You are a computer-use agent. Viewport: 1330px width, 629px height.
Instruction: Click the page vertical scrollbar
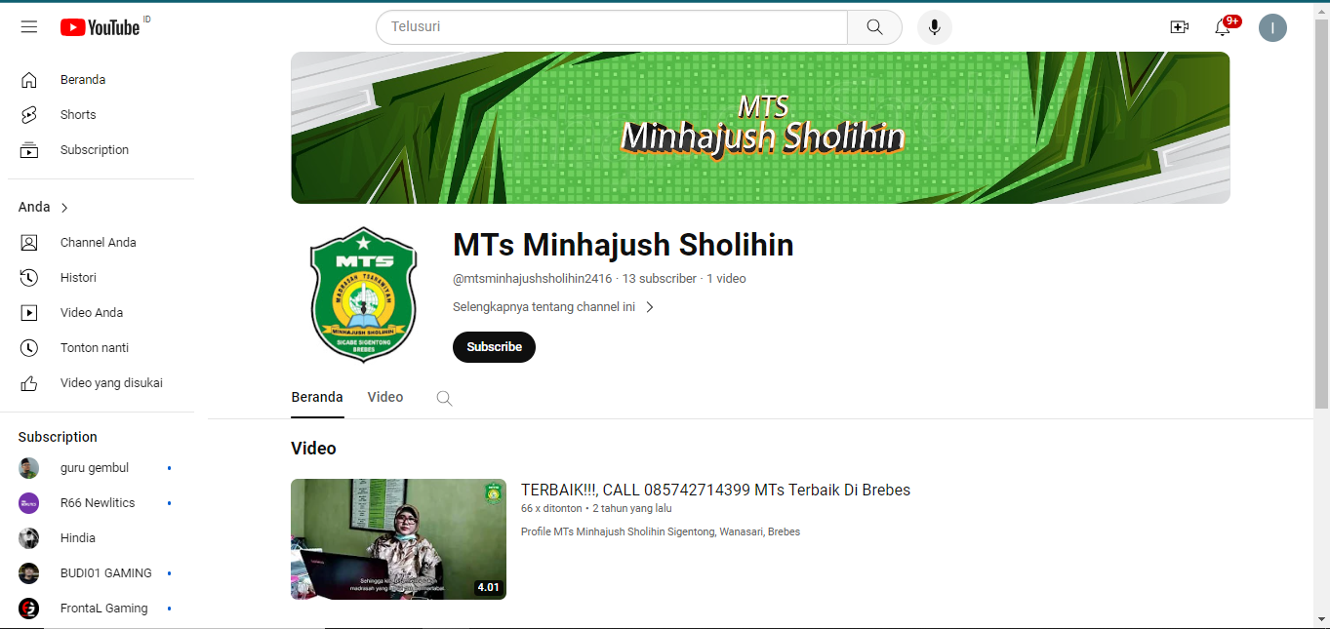tap(1321, 215)
